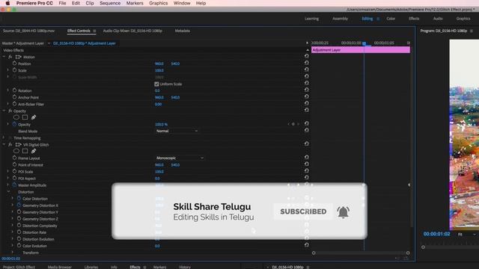Toggle the Opacity stopwatch animation
The image size is (479, 269).
14,124
